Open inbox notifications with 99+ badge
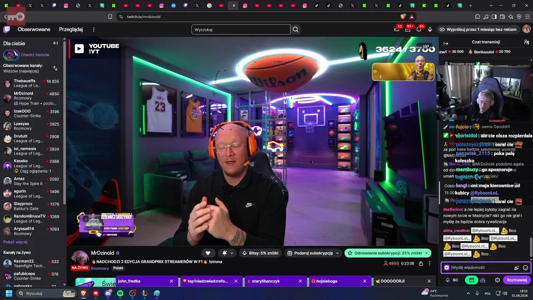Image resolution: width=533 pixels, height=300 pixels. point(408,30)
